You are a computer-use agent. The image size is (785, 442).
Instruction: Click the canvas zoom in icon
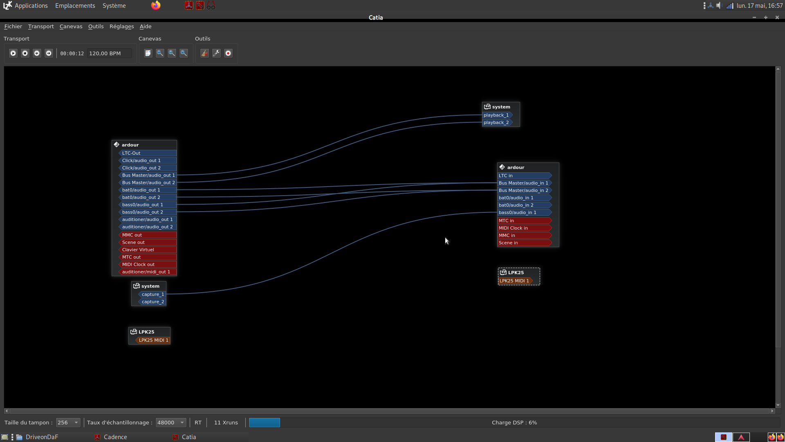(x=160, y=53)
